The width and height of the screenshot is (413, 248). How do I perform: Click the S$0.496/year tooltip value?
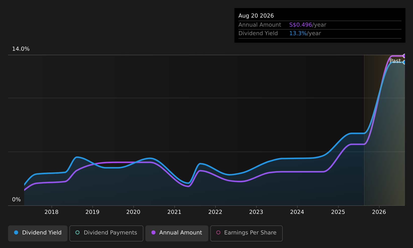(x=308, y=25)
